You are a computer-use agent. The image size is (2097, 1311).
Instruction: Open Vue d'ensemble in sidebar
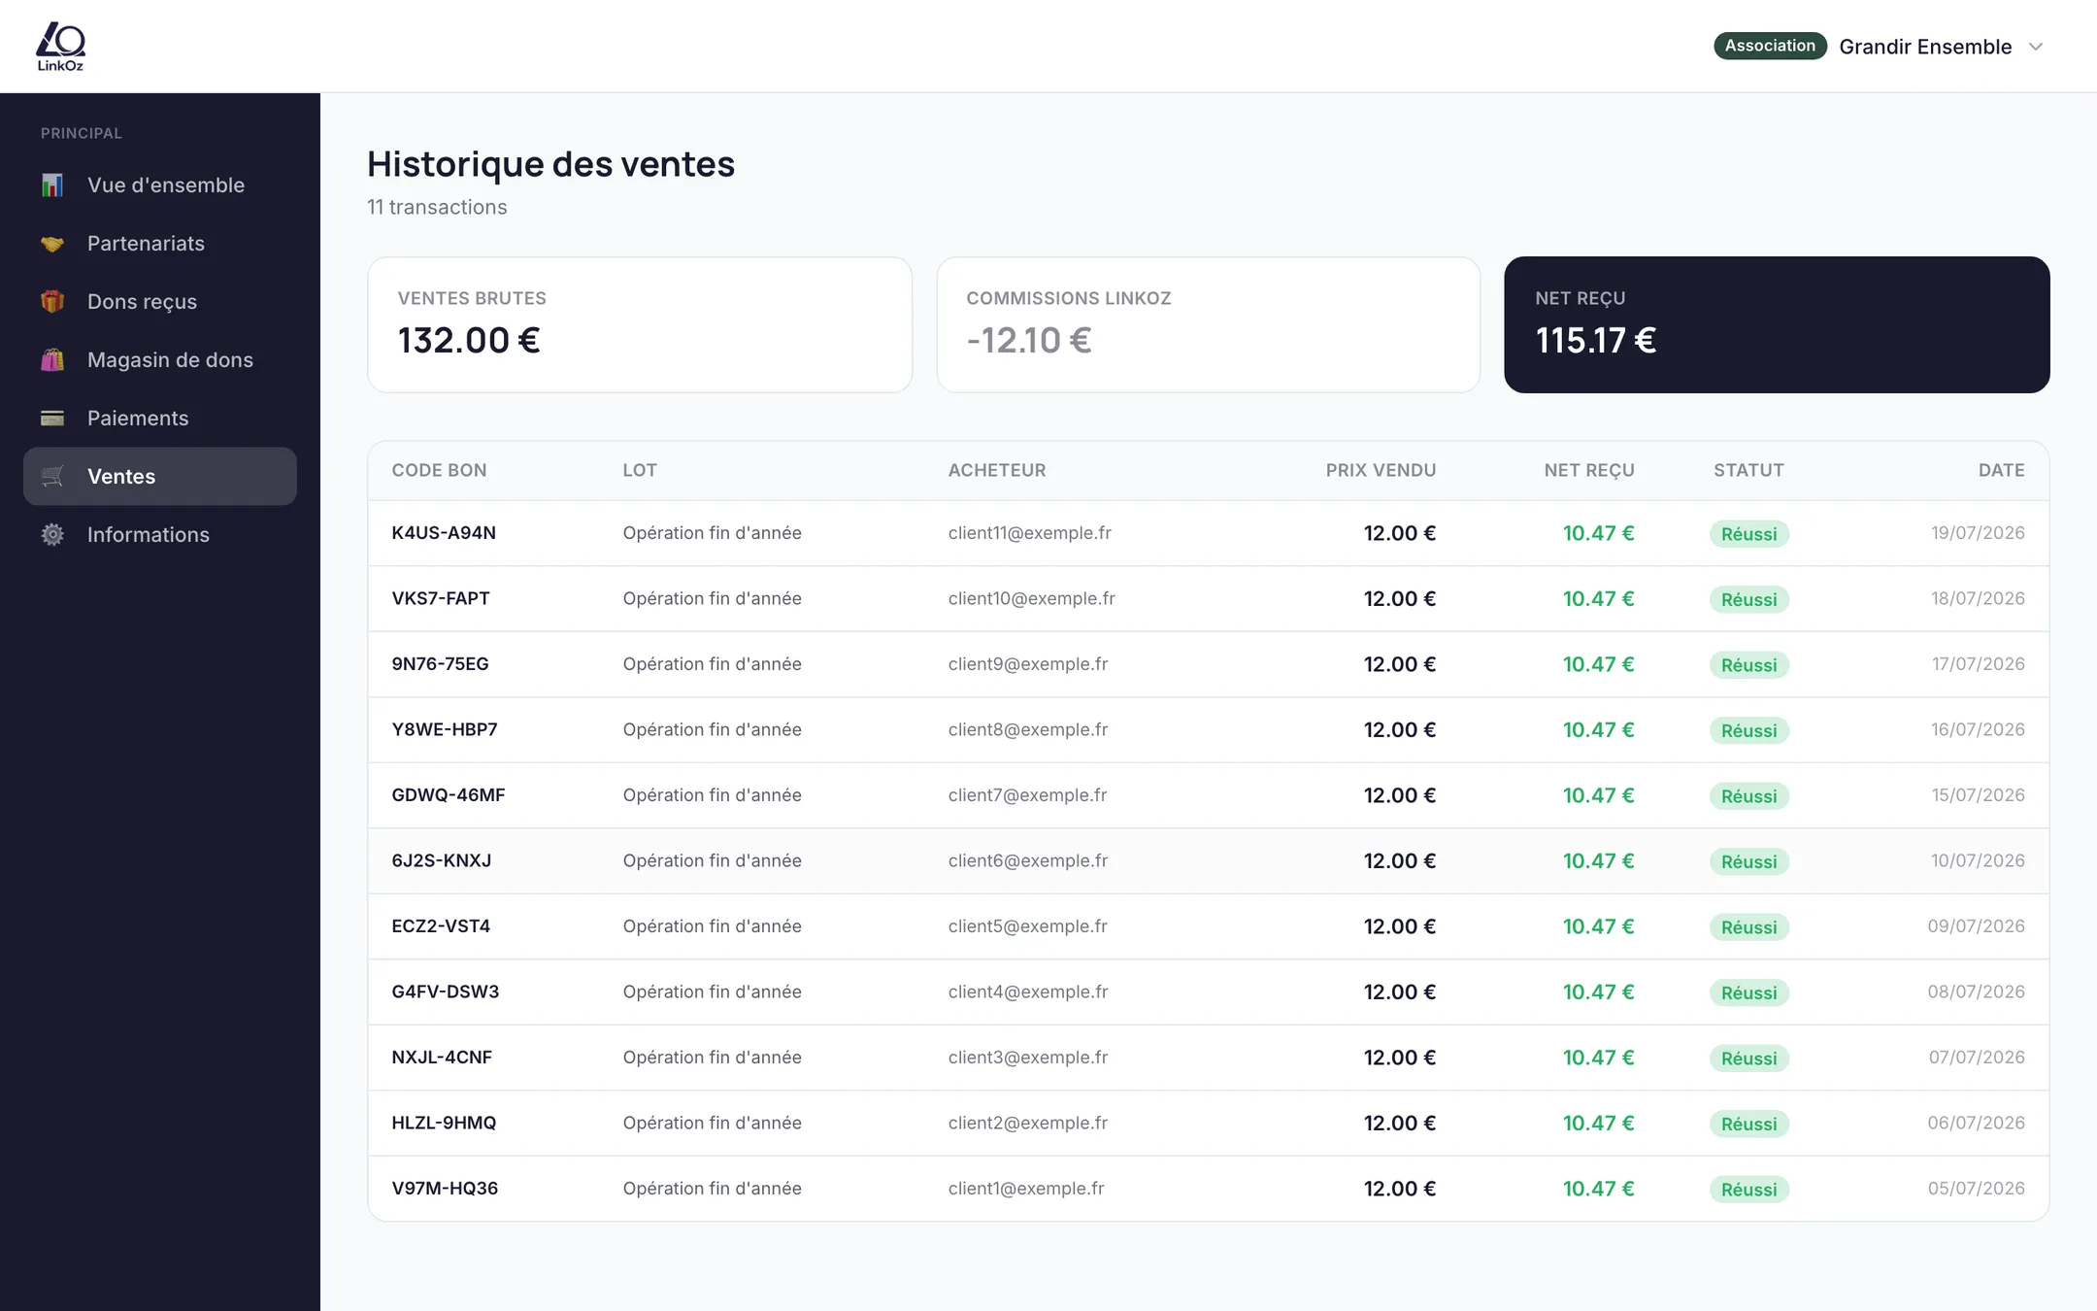160,185
